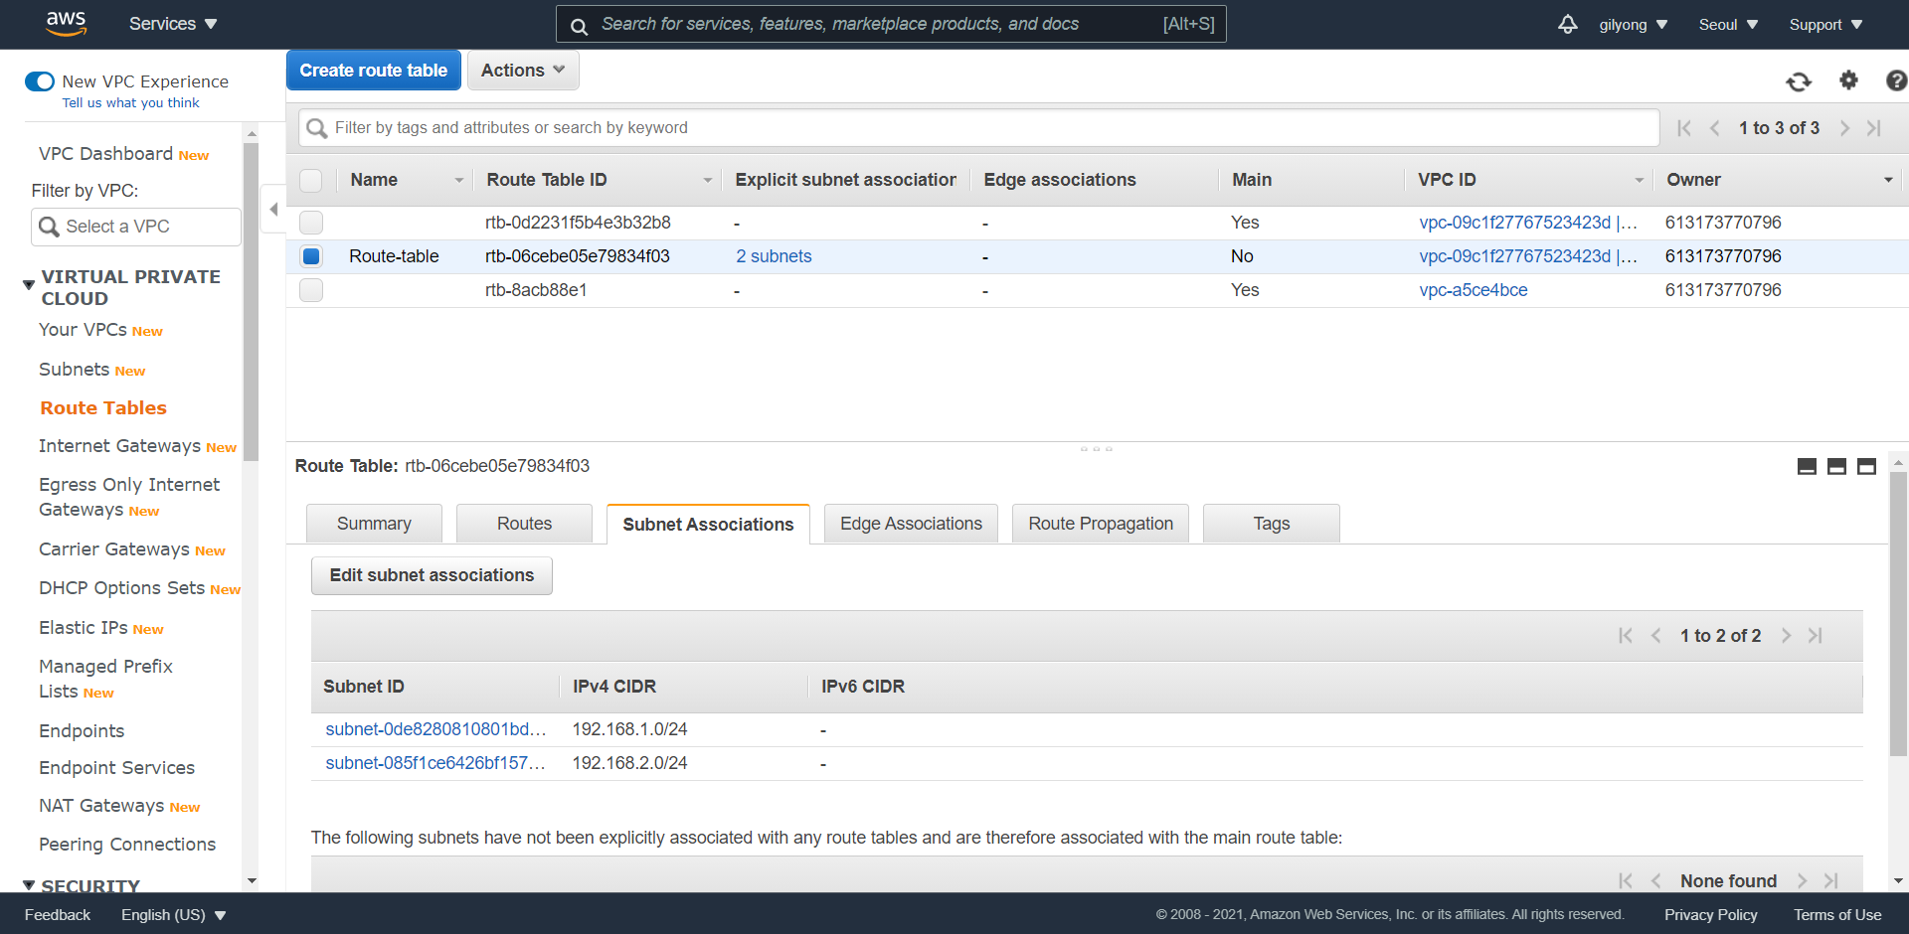Switch to the Edge Associations tab
Image resolution: width=1909 pixels, height=934 pixels.
click(x=911, y=524)
